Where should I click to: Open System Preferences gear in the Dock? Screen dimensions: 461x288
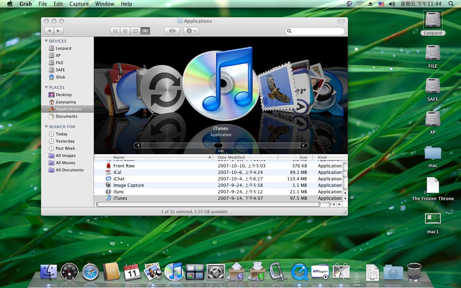[x=216, y=272]
